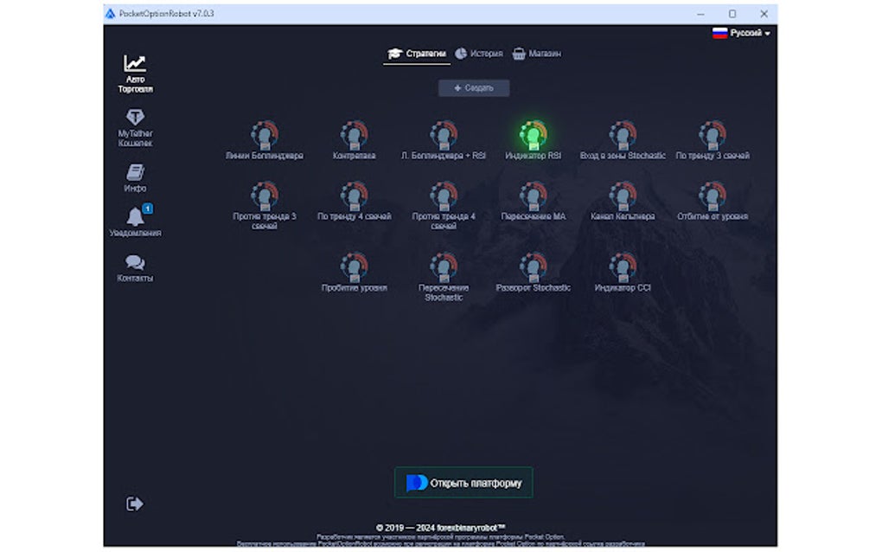Viewport: 882px width, 552px height.
Task: Select the Линии Боллинджера strategy
Action: coord(263,134)
